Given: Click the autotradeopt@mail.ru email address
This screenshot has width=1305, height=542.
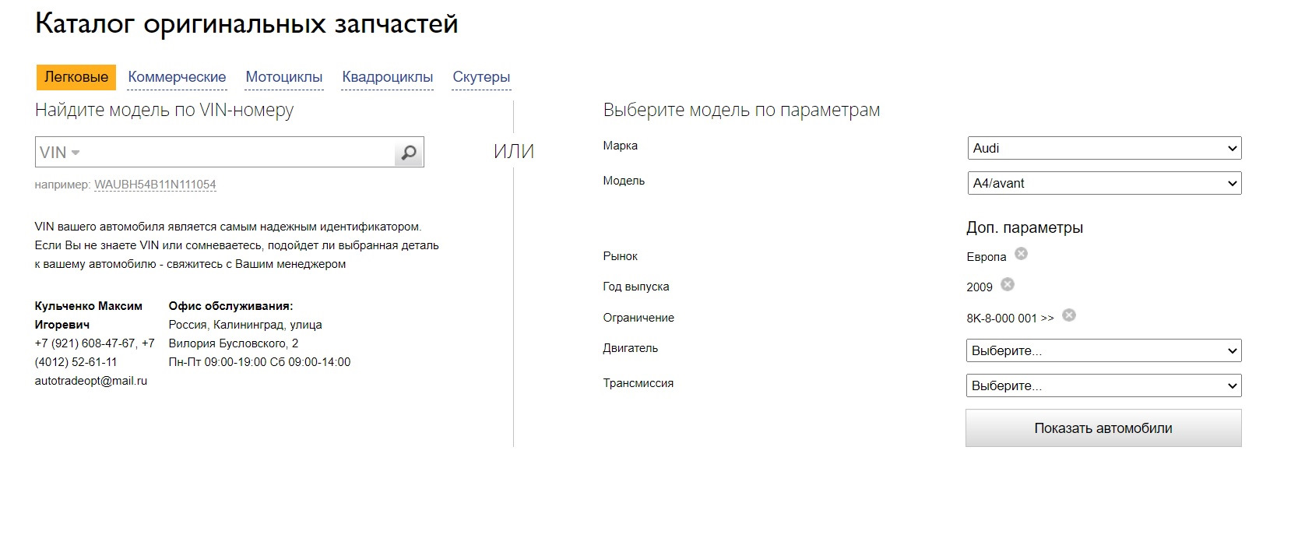Looking at the screenshot, I should (91, 381).
